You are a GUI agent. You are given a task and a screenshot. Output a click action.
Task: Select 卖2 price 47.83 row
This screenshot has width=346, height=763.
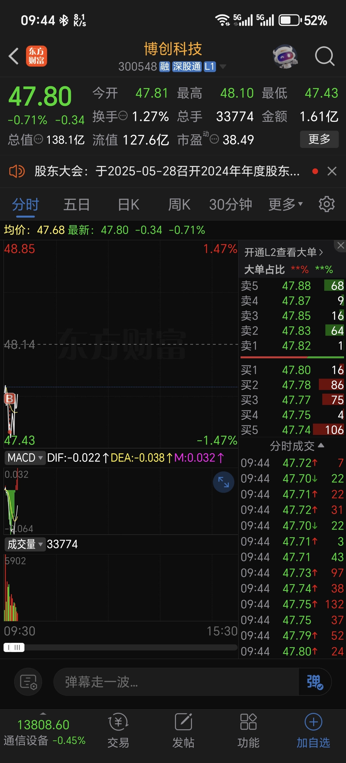point(292,331)
